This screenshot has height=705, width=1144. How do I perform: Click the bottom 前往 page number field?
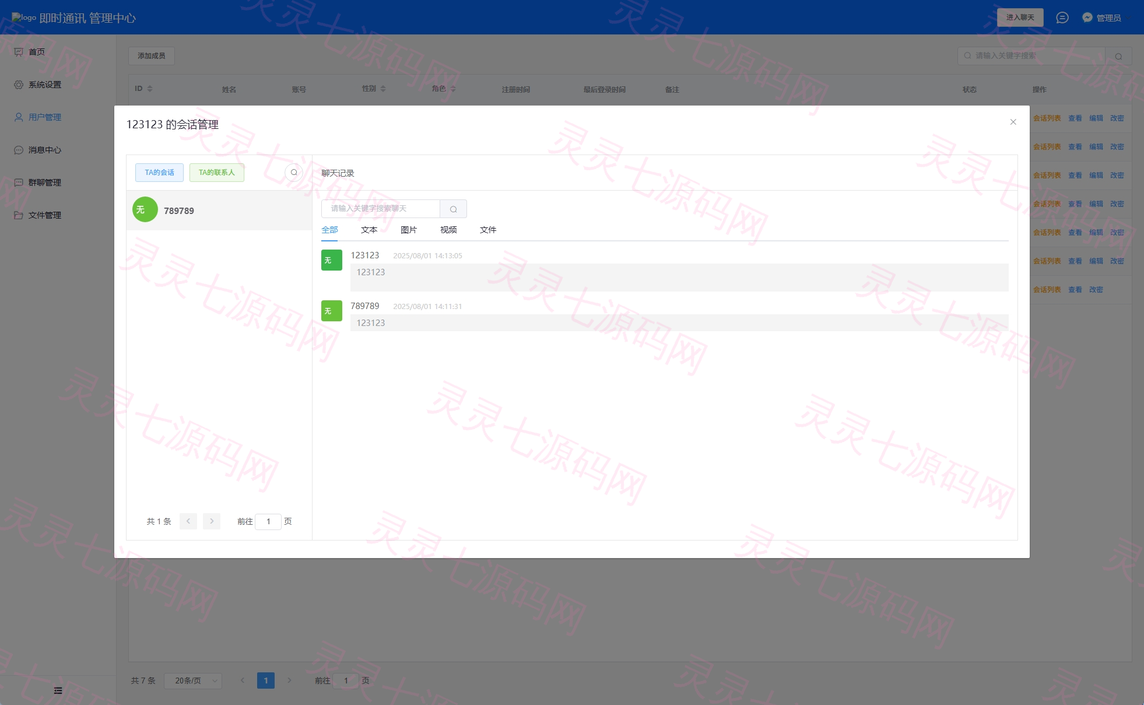[346, 681]
